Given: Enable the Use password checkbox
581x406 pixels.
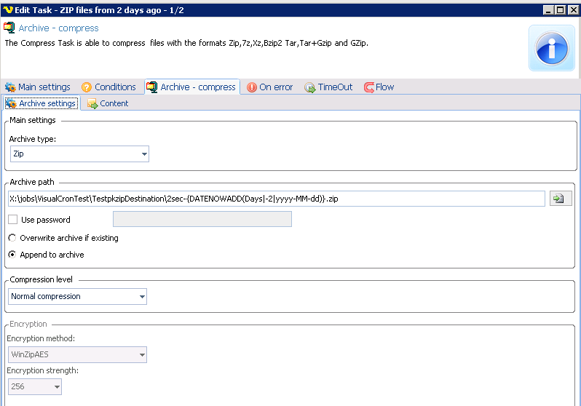Looking at the screenshot, I should pyautogui.click(x=12, y=220).
